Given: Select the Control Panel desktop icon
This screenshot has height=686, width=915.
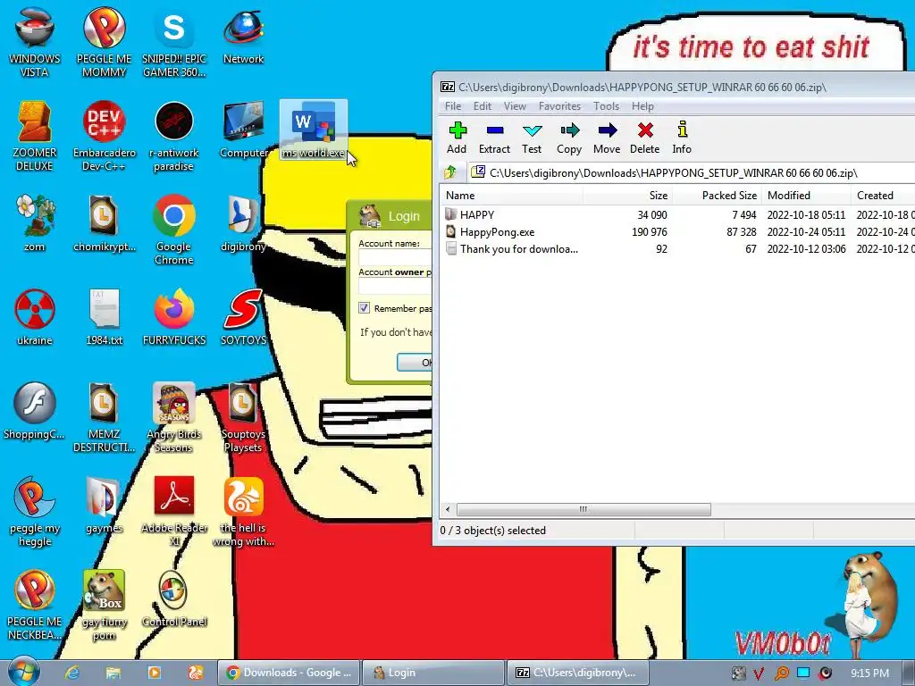Looking at the screenshot, I should coord(174,599).
